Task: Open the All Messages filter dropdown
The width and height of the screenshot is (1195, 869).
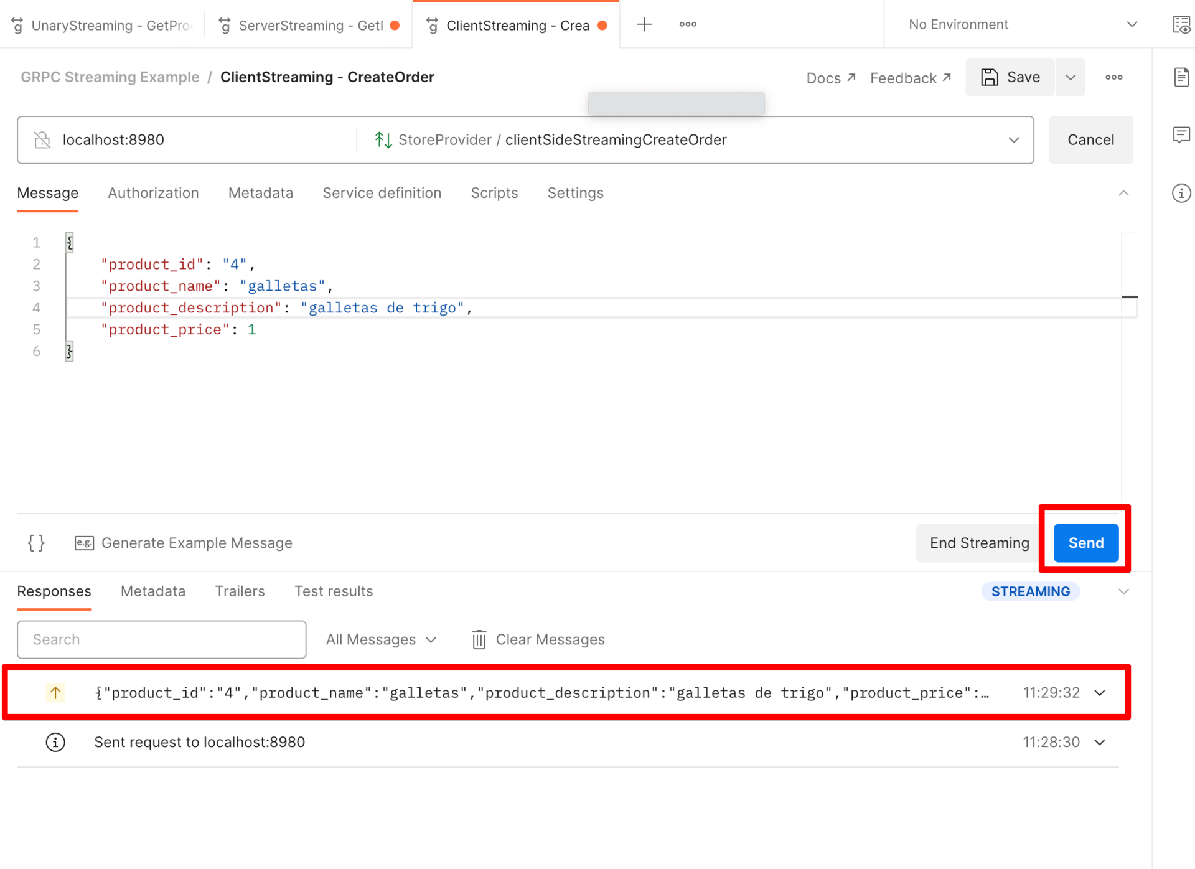Action: 381,639
